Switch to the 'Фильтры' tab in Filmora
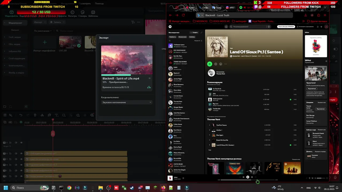342x192 pixels. click(x=72, y=14)
